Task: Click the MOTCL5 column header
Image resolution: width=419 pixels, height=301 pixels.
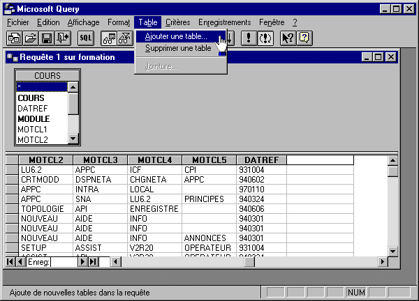Action: click(209, 160)
